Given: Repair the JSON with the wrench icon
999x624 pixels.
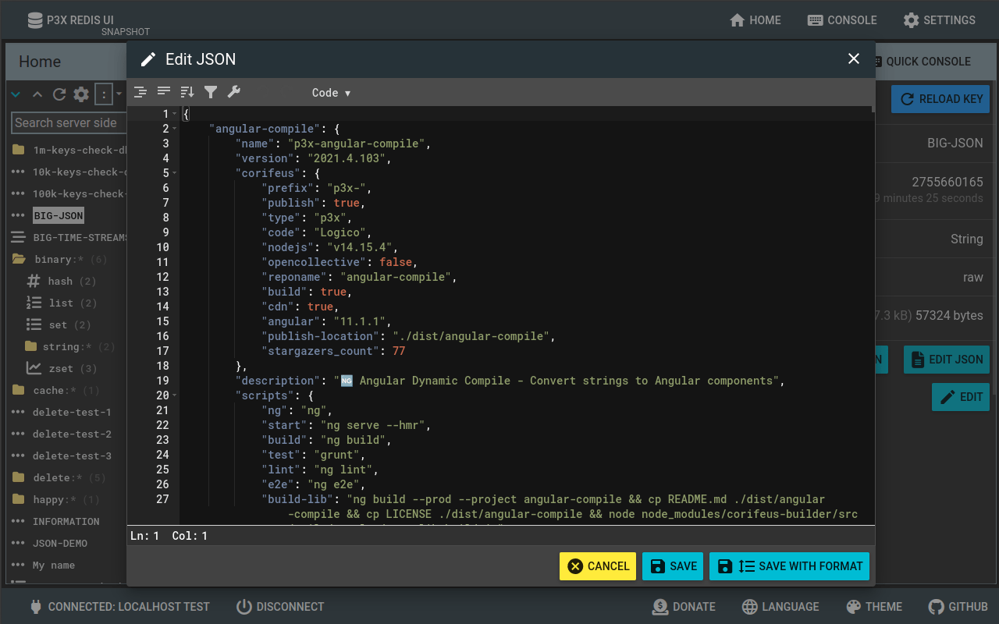Looking at the screenshot, I should tap(233, 92).
